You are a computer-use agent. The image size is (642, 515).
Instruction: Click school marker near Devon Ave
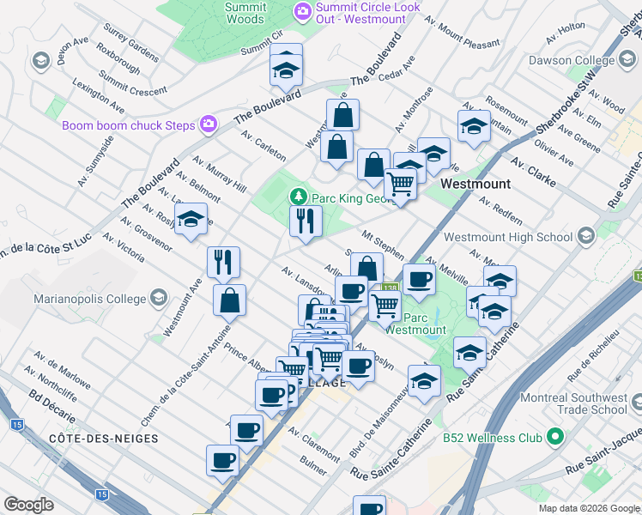pos(41,62)
